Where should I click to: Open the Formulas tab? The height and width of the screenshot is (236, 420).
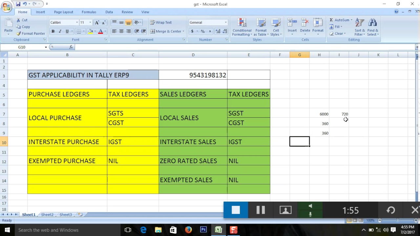89,12
